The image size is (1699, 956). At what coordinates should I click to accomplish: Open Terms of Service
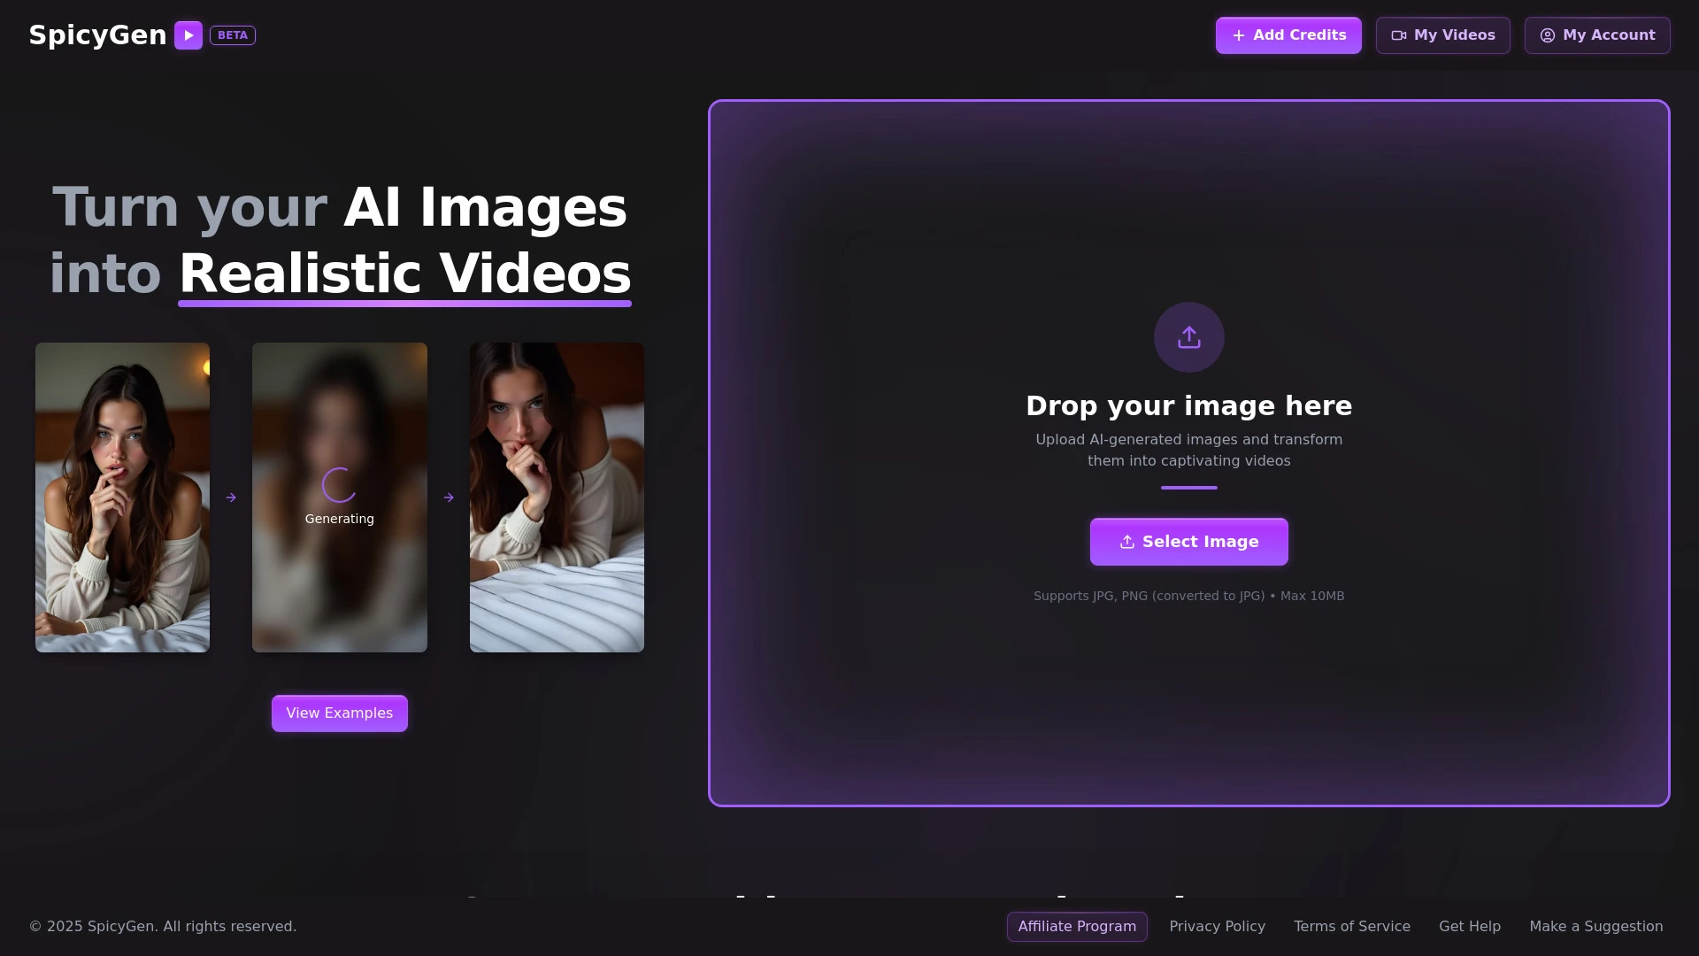click(1351, 926)
